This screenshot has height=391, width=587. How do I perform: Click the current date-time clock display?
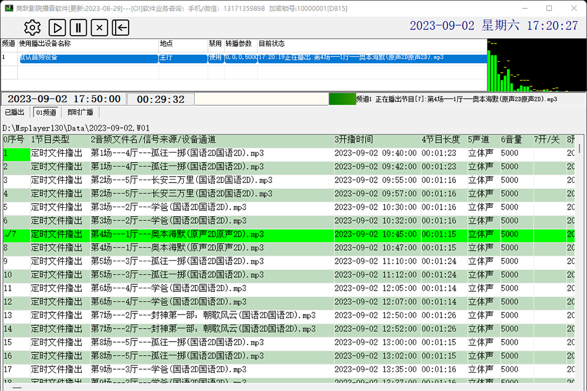click(494, 25)
